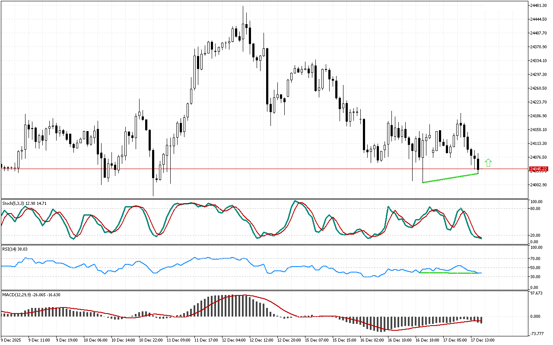Click the 24002.90 price scale label
Viewport: 553px width, 345px height.
click(538, 185)
